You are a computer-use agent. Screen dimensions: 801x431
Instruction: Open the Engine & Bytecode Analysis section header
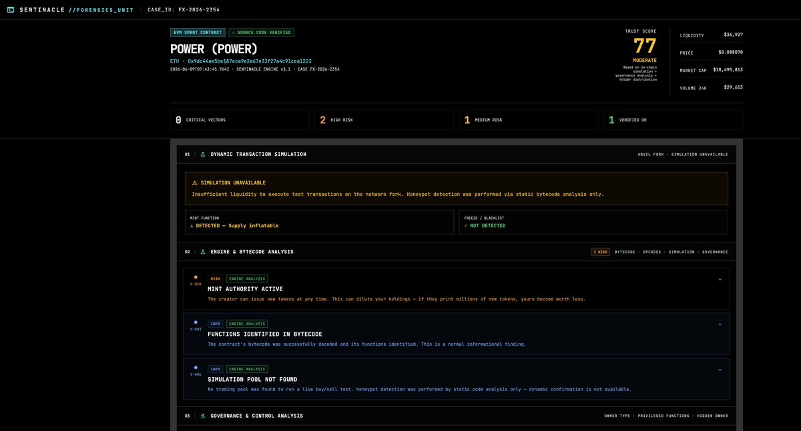click(457, 252)
